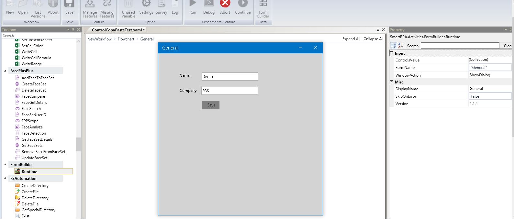
Task: Open the Form Builder tool
Action: pyautogui.click(x=263, y=4)
